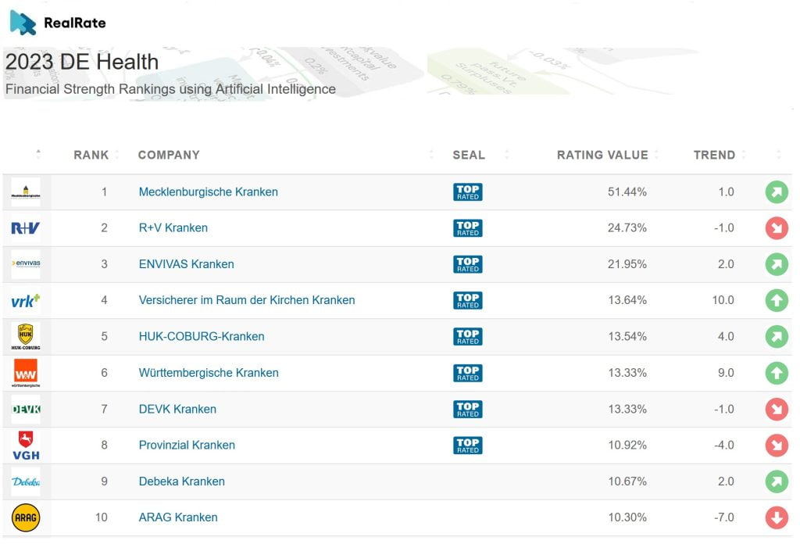Open Versicherer im Raum der Kirchen Kranken
Screen dimensions: 800x544
(247, 300)
